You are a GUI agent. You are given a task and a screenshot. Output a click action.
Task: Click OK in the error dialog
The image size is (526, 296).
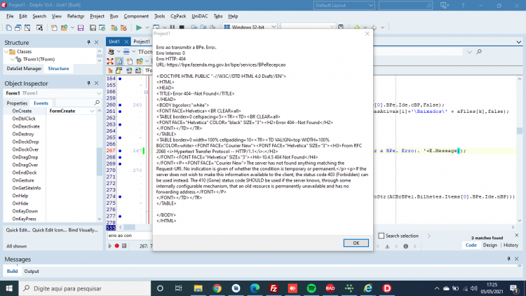click(x=356, y=243)
